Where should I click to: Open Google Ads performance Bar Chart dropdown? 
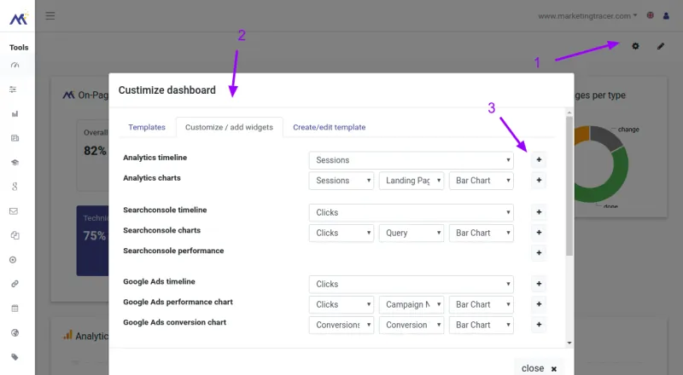pos(482,304)
